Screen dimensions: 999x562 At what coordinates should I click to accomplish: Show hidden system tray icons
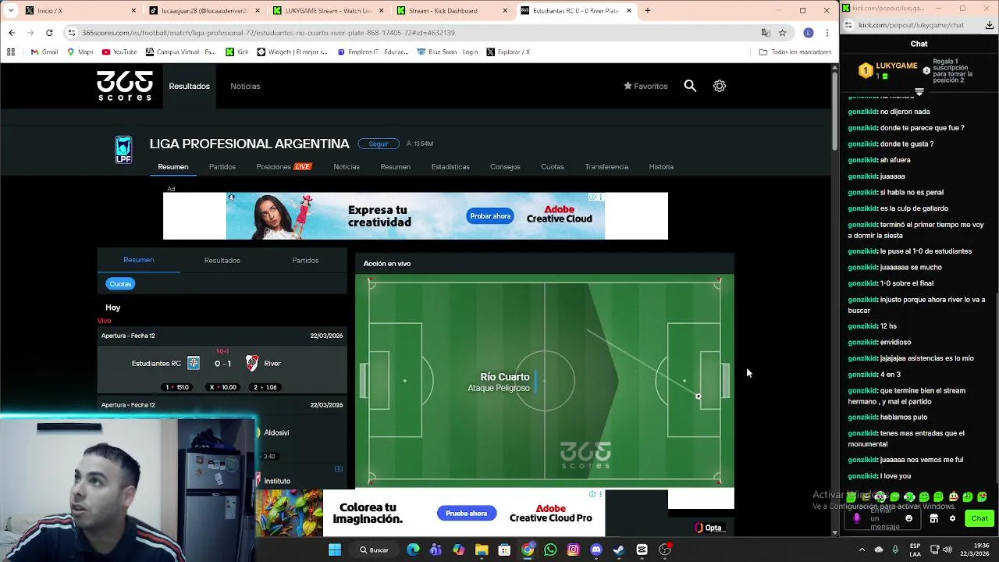862,550
